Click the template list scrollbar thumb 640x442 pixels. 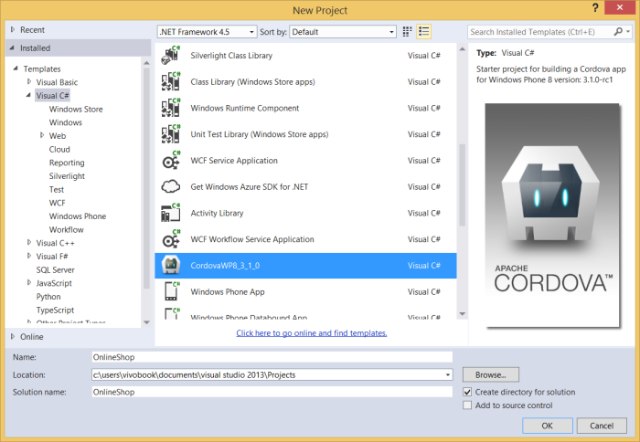point(462,184)
